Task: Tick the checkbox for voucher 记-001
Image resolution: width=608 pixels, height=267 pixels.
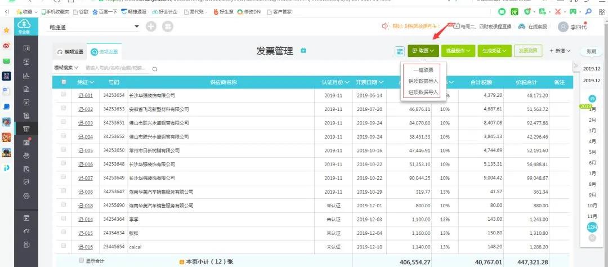Action: coord(63,95)
